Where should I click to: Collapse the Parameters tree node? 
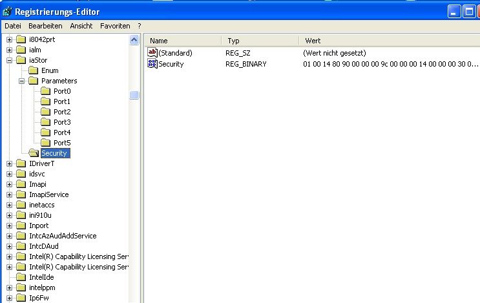22,81
